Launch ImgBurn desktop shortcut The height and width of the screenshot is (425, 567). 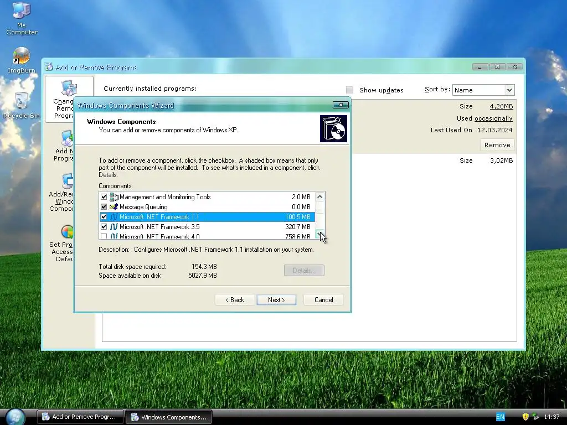22,60
